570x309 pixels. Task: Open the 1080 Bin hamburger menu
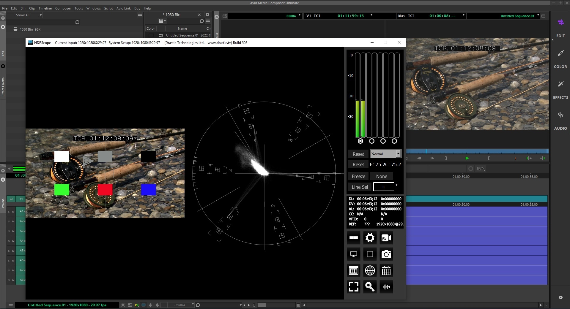(x=208, y=21)
